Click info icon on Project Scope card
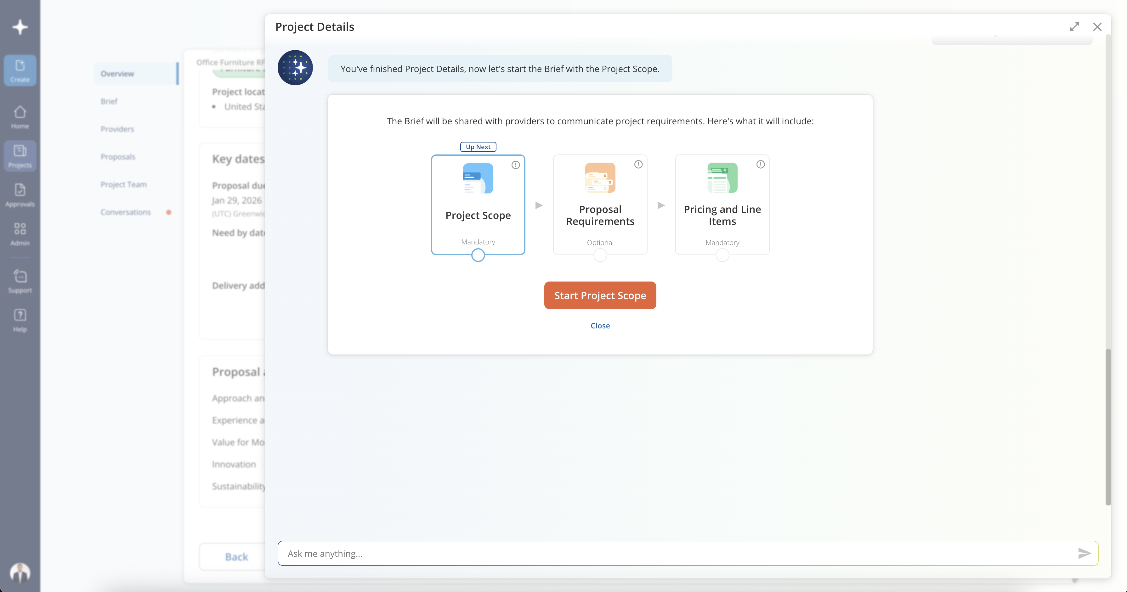This screenshot has height=592, width=1127. (x=515, y=165)
